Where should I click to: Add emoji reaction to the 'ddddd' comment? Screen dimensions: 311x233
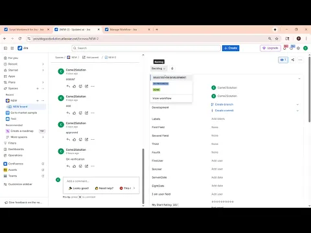pyautogui.click(x=80, y=86)
